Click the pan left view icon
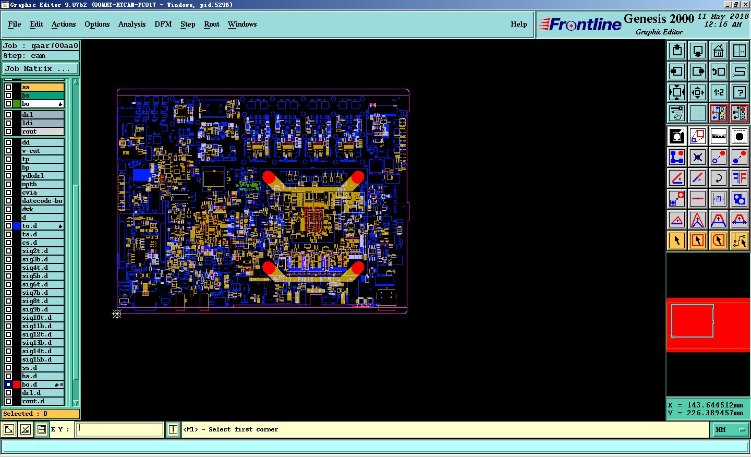This screenshot has height=457, width=751. [677, 71]
